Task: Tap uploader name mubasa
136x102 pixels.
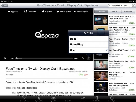Action: (x=9, y=75)
